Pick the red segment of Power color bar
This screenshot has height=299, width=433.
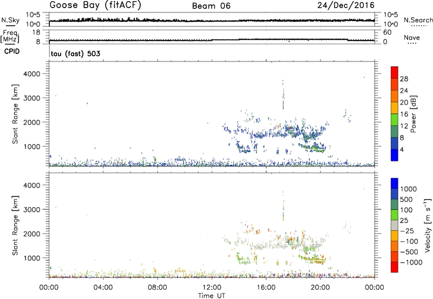click(x=395, y=72)
